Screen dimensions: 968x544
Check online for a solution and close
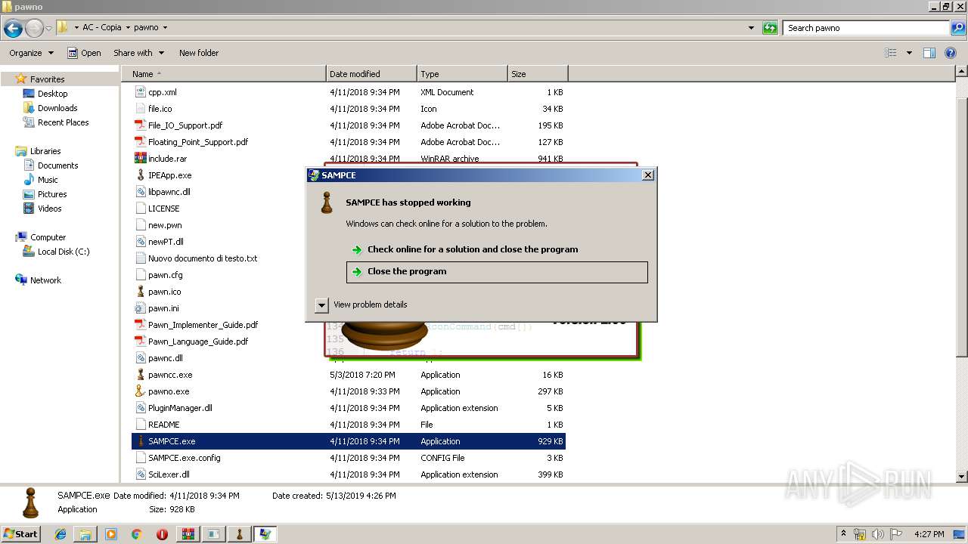click(x=472, y=249)
